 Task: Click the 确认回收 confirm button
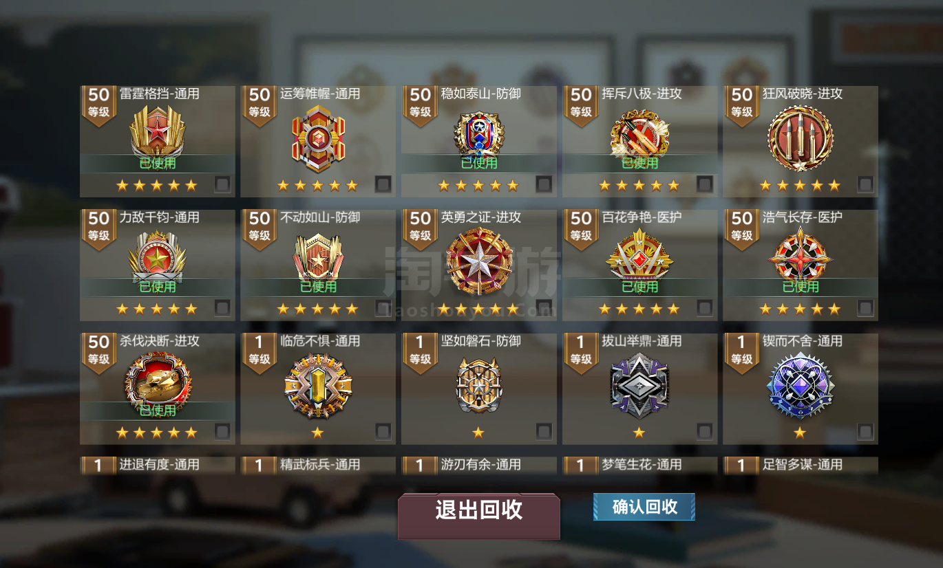coord(644,507)
